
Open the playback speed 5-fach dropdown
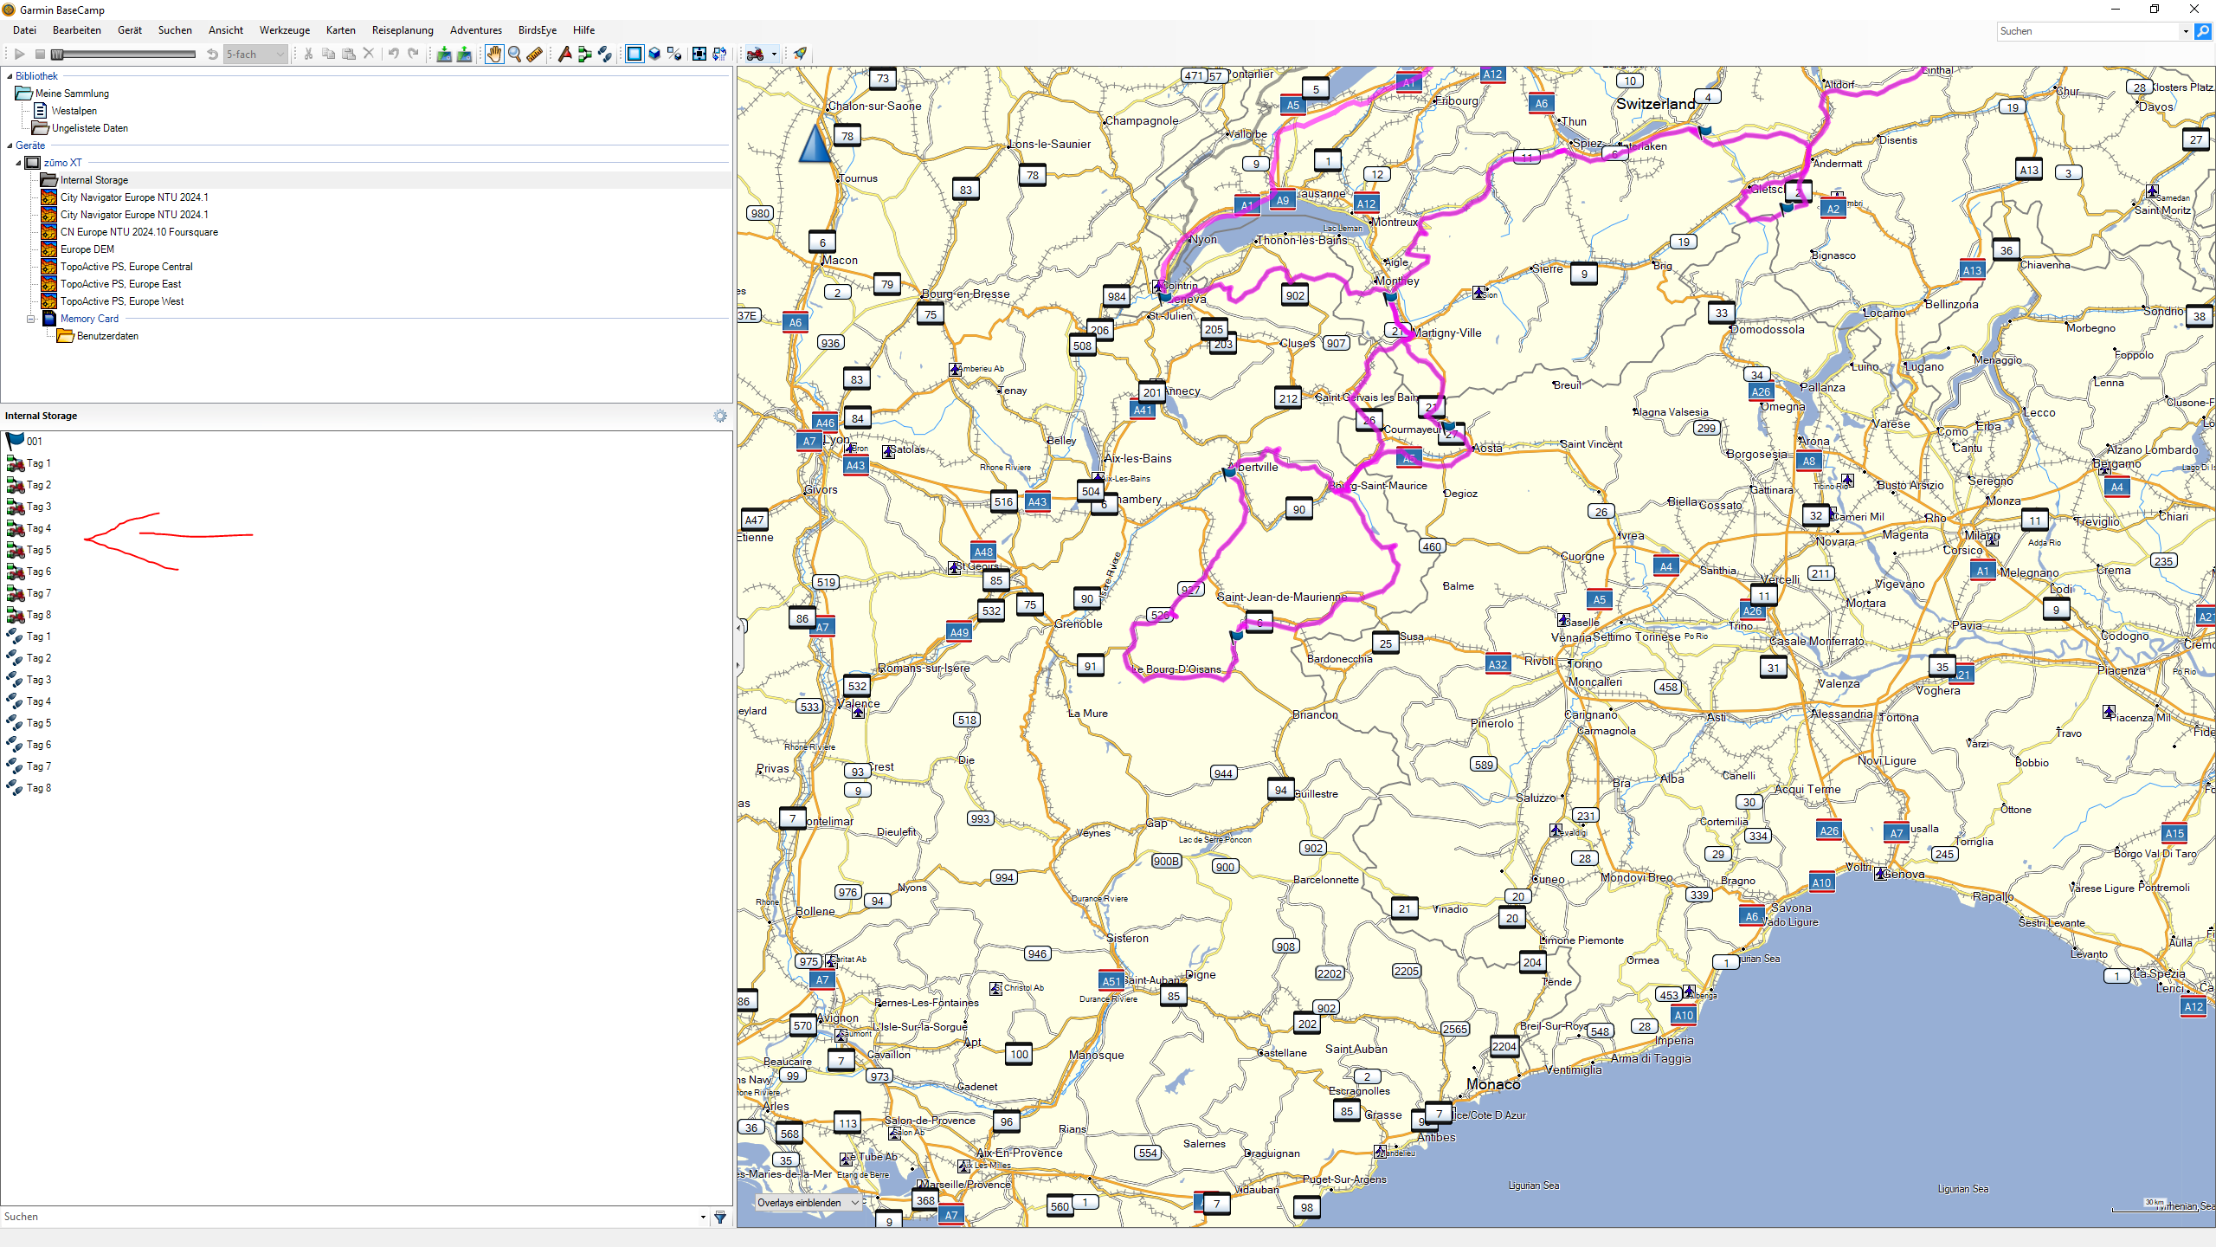tap(280, 55)
